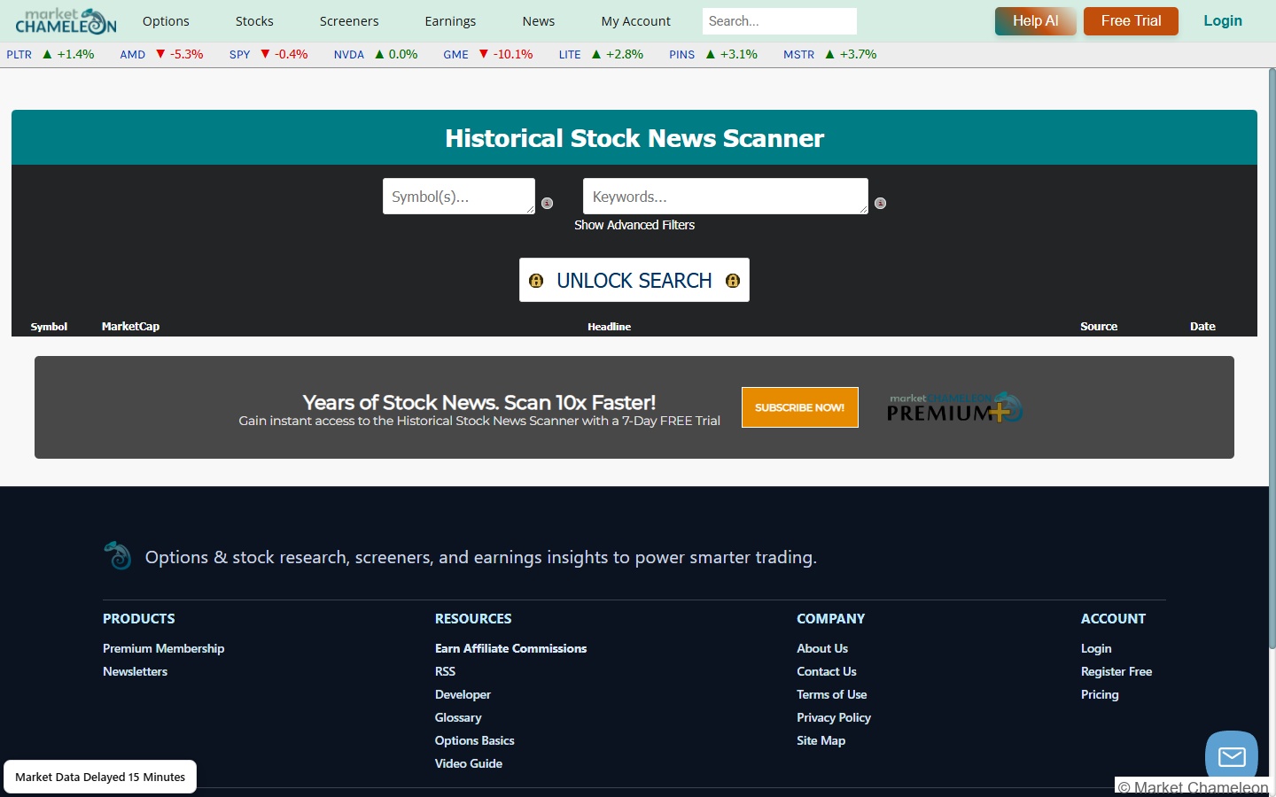This screenshot has width=1276, height=797.
Task: Click the left lock icon in Unlock Search
Action: point(536,281)
